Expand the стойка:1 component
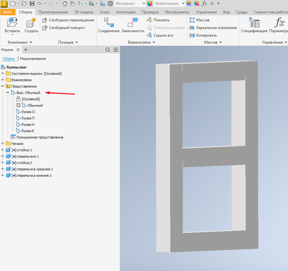Screen dimensions: 288x271 pos(3,150)
